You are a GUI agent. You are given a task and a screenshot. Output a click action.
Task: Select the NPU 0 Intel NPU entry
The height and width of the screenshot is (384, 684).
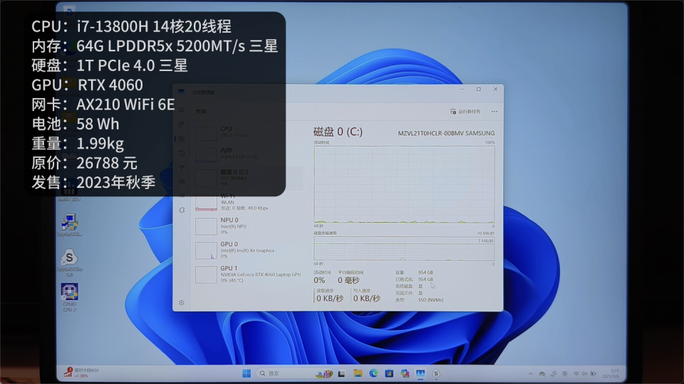249,226
